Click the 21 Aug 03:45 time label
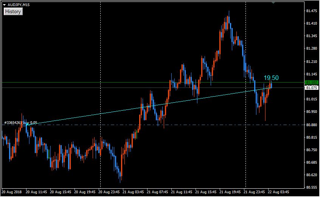The width and height of the screenshot is (320, 197). point(133,192)
